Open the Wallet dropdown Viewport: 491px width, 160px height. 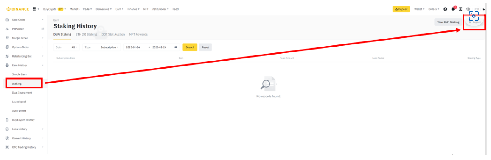coord(419,9)
